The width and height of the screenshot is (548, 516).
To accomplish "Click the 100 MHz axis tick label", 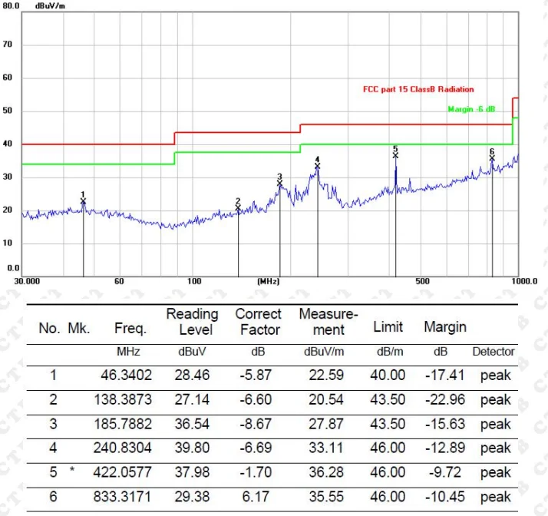I will pos(194,282).
